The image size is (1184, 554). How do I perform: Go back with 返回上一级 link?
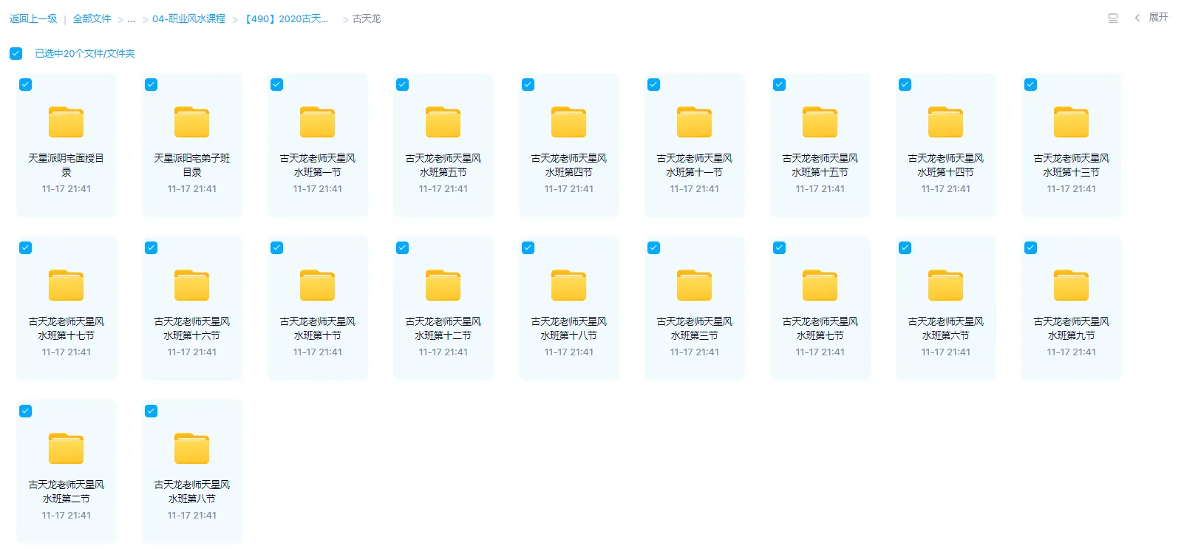pos(33,18)
